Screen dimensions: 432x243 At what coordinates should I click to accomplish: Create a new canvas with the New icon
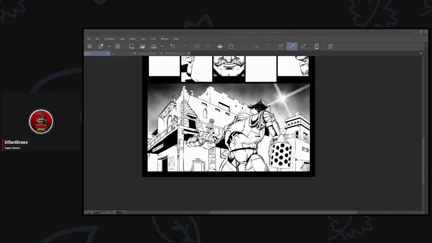click(131, 46)
